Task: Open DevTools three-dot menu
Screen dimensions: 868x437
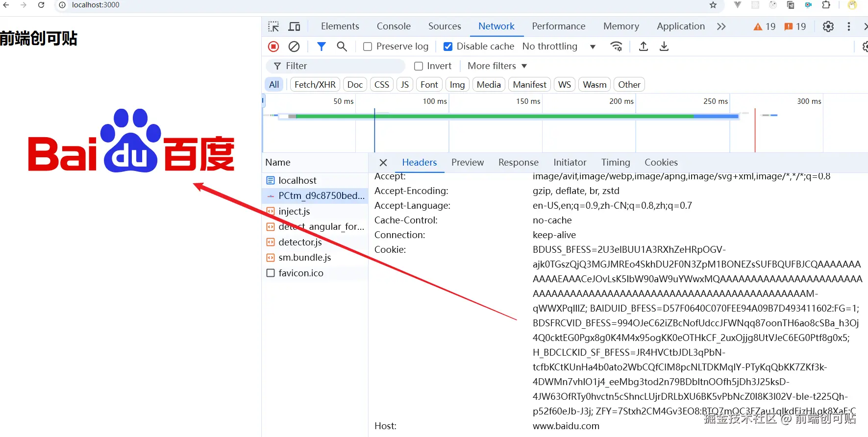Action: click(849, 26)
